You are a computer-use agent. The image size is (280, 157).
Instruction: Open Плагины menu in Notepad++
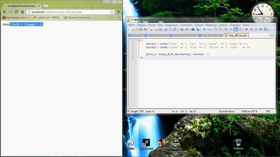click(x=235, y=25)
